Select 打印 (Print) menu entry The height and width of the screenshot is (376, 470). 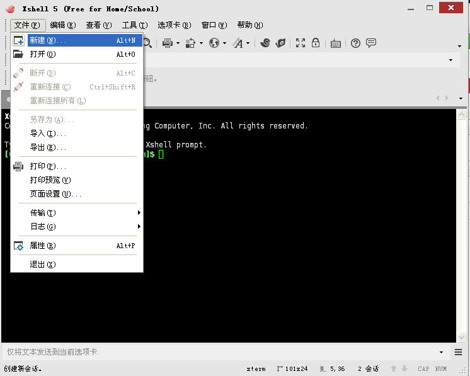point(77,166)
